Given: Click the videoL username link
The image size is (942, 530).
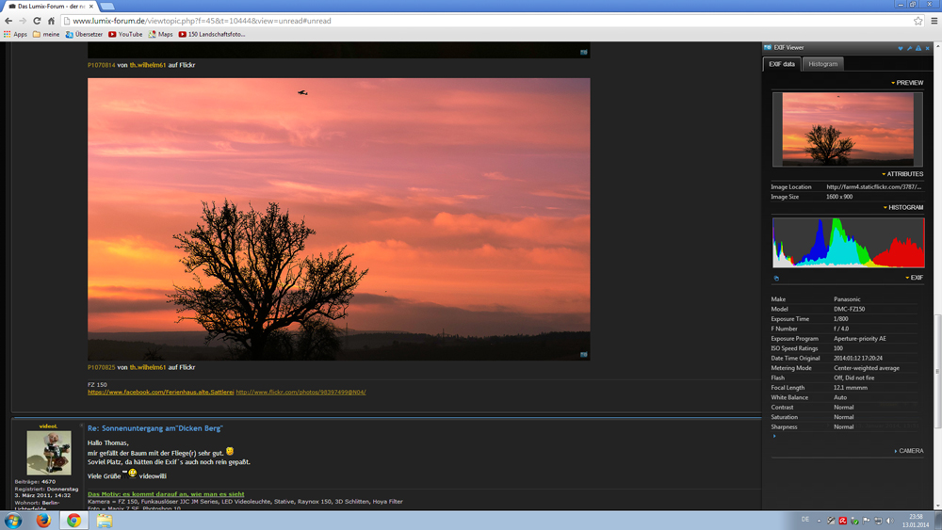Looking at the screenshot, I should 48,426.
